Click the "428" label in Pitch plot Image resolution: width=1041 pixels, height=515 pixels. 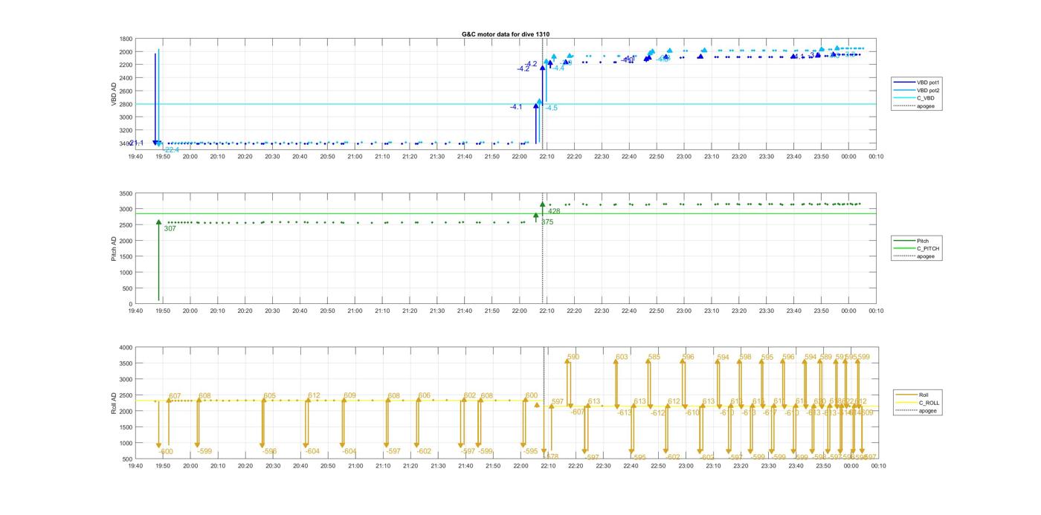tap(554, 212)
